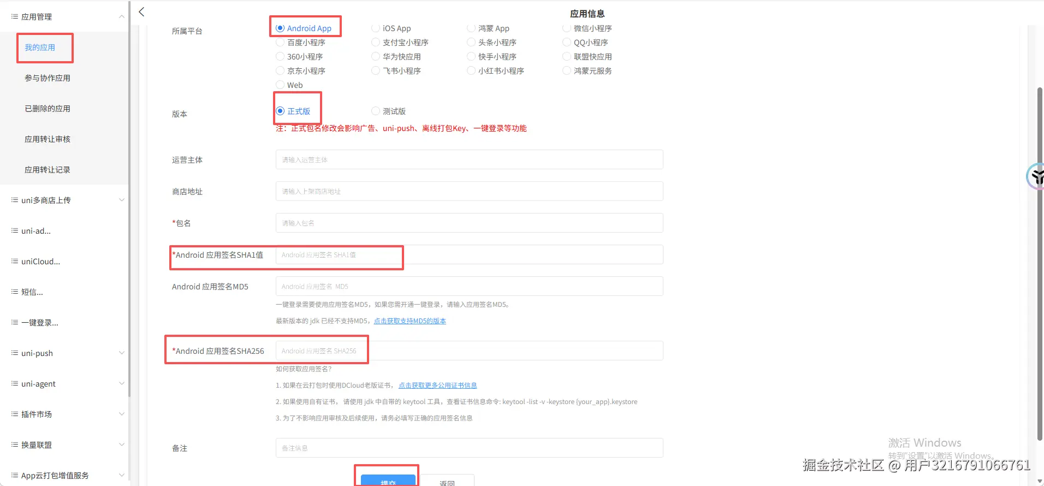Click the list icon beside 换量联盟

click(x=15, y=445)
